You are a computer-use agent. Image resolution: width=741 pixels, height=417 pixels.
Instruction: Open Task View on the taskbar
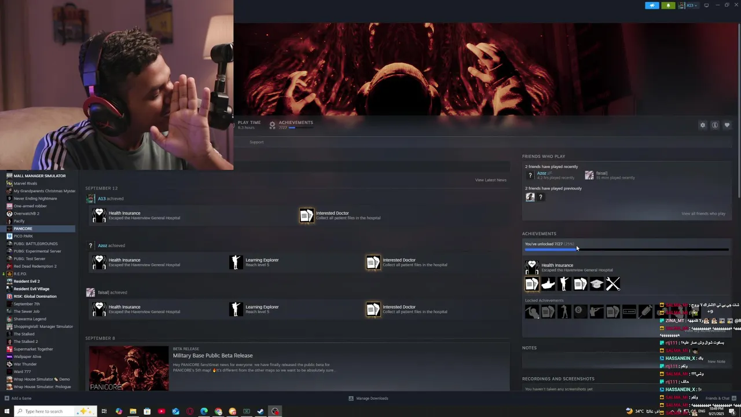coord(104,411)
